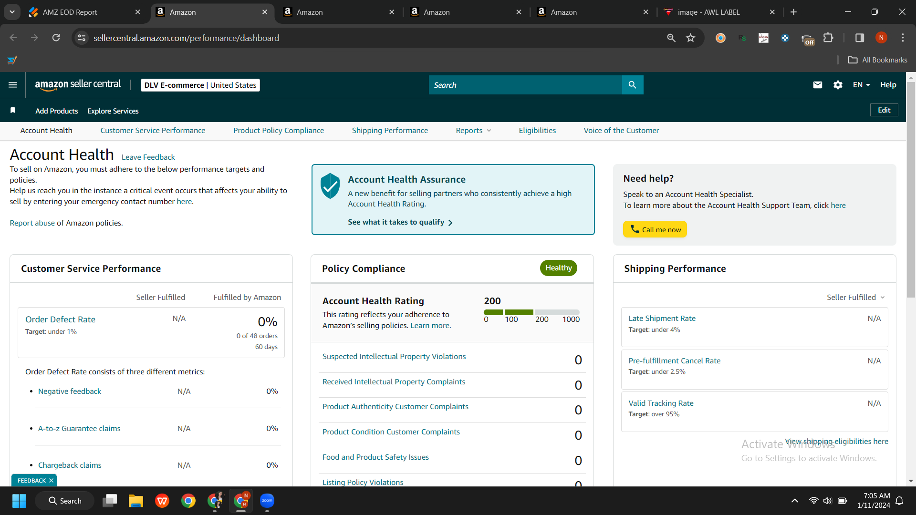Viewport: 916px width, 515px height.
Task: Open the EN language dropdown
Action: point(861,85)
